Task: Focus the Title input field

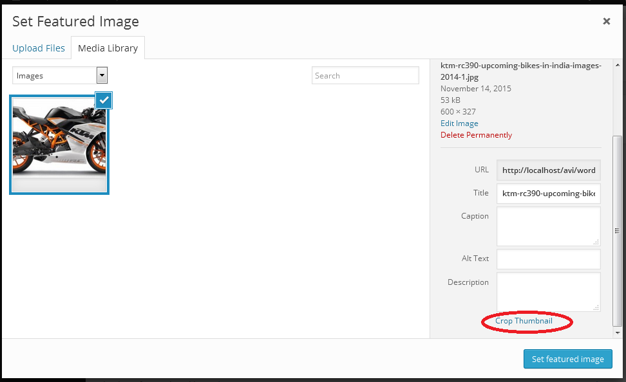Action: [x=549, y=194]
